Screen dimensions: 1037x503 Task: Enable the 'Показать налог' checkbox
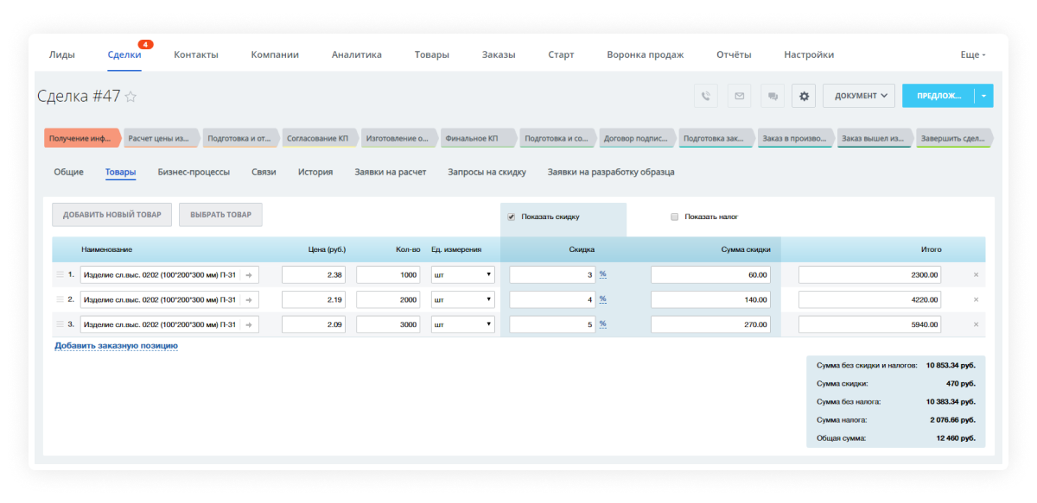[x=675, y=217]
